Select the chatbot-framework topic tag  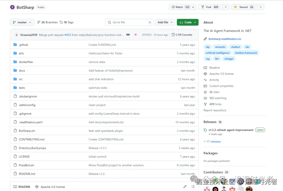click(x=246, y=53)
